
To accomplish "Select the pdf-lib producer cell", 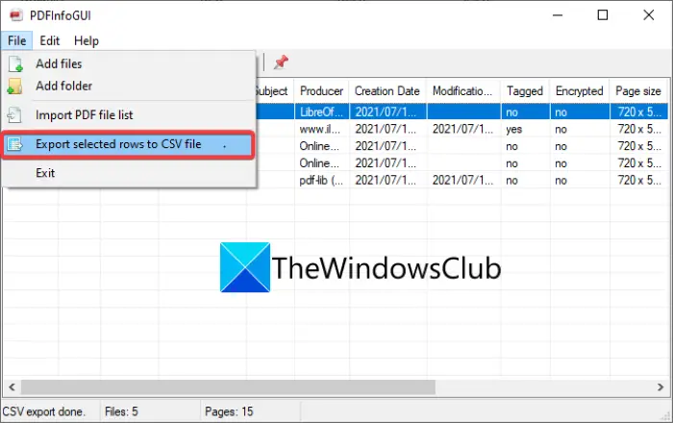I will 322,180.
